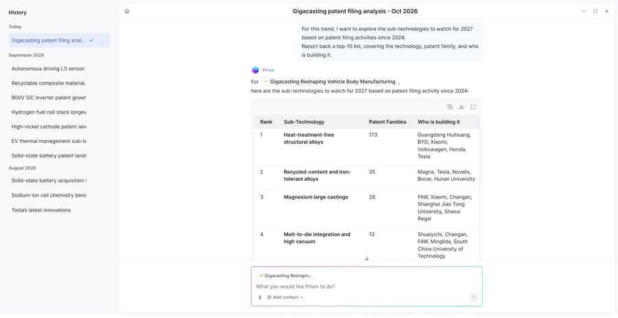Image resolution: width=618 pixels, height=318 pixels.
Task: Send the message with arrow button
Action: click(474, 297)
